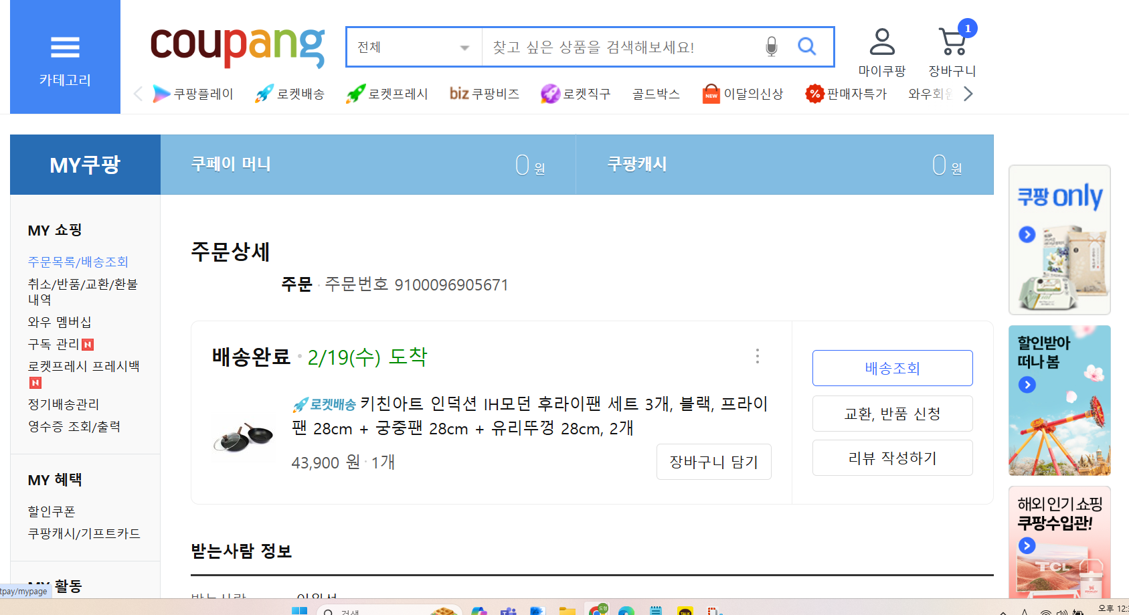Open the 전체 search category dropdown
Image resolution: width=1129 pixels, height=615 pixels.
click(414, 48)
